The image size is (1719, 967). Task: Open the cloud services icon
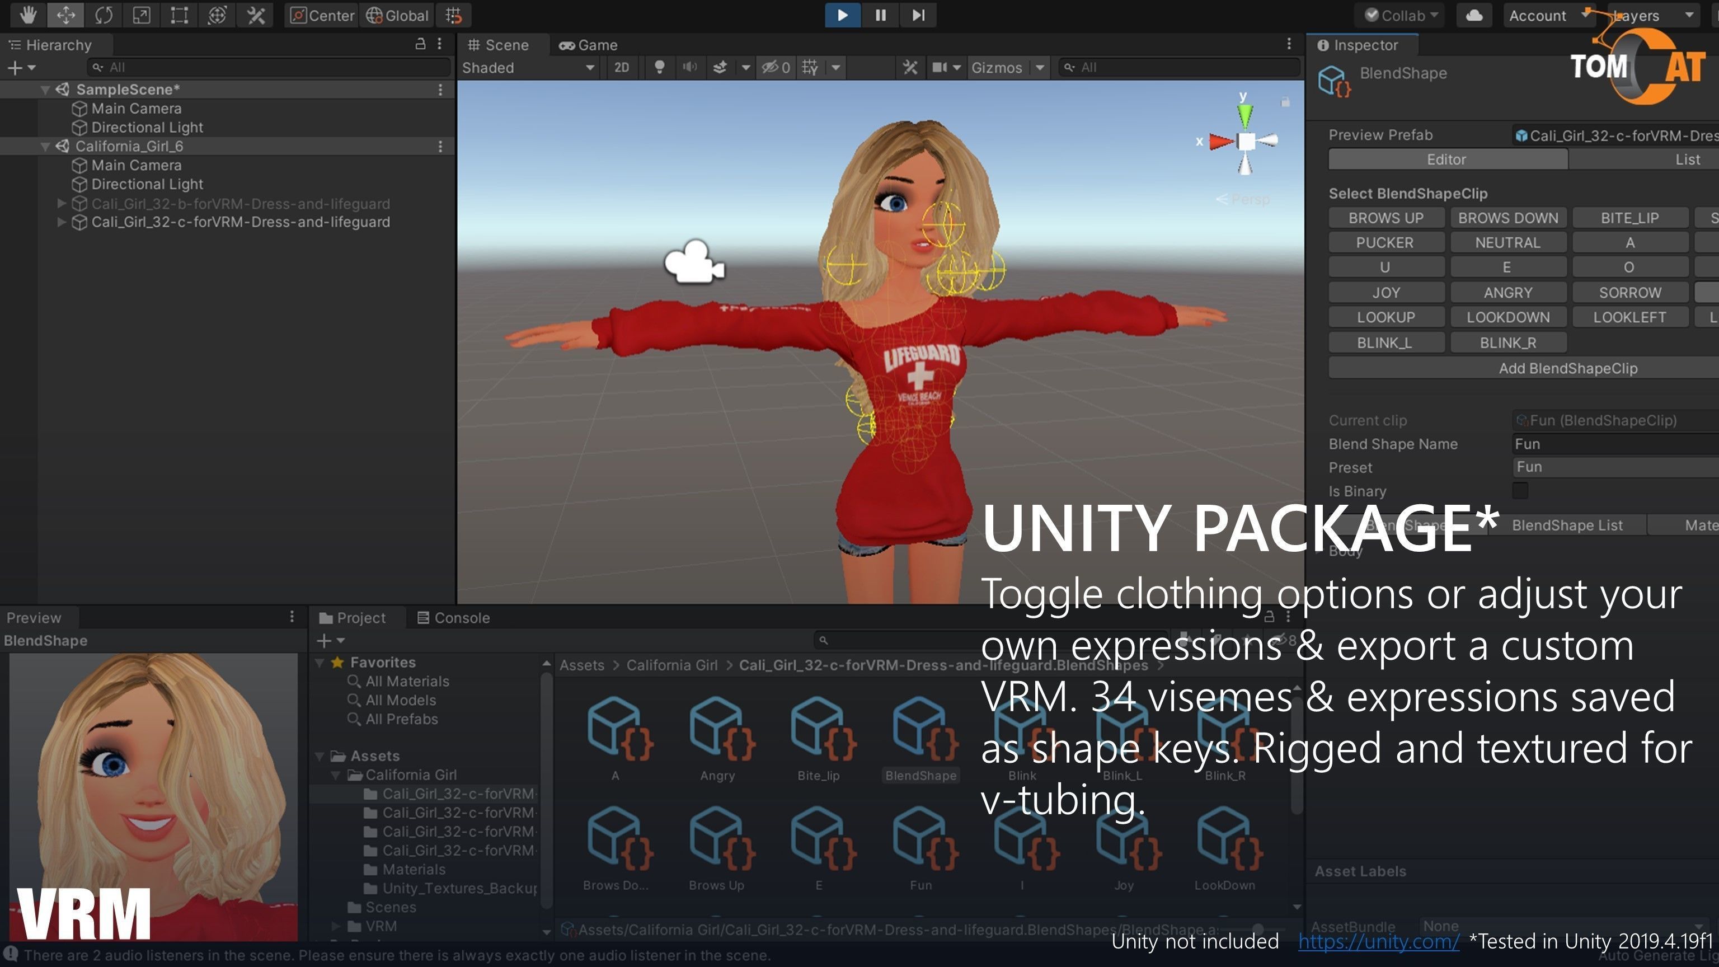[x=1474, y=15]
